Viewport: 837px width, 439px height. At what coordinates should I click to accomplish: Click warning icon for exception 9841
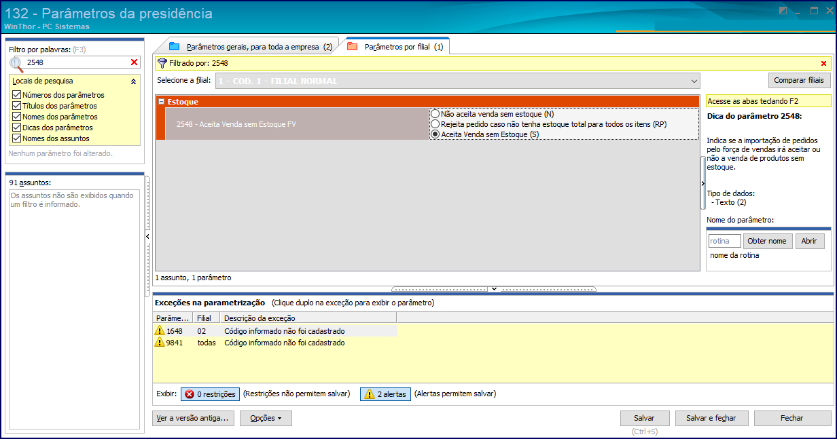pyautogui.click(x=160, y=343)
